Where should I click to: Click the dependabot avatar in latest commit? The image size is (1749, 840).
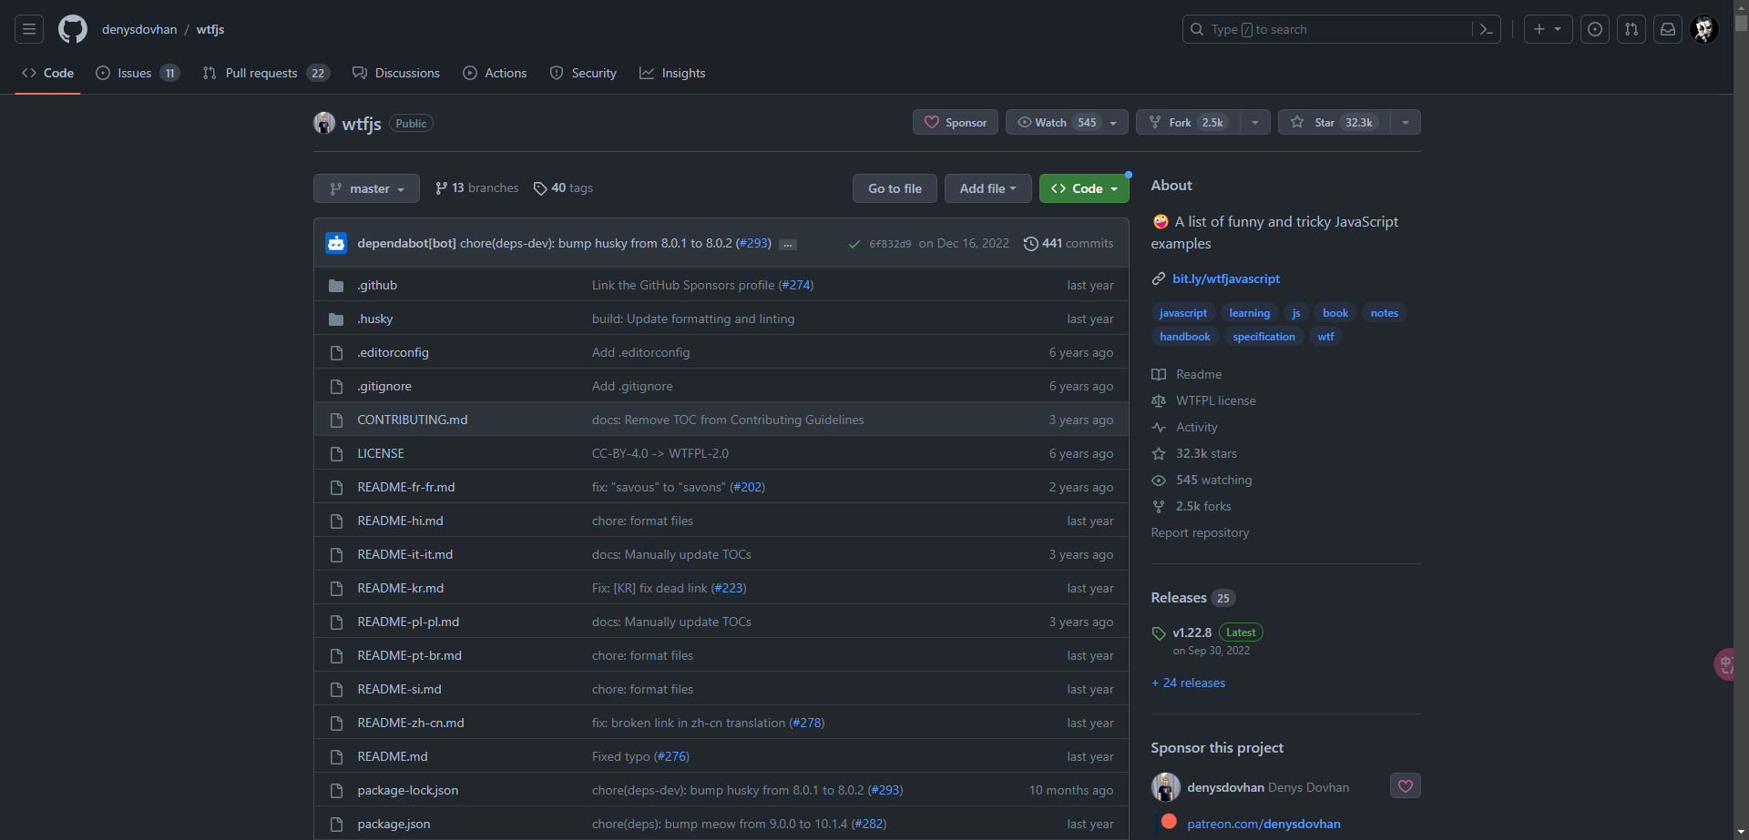pos(336,243)
